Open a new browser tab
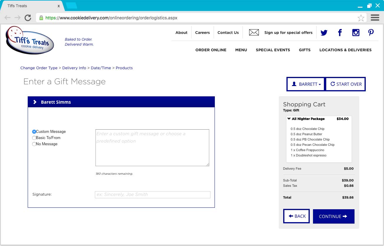This screenshot has width=384, height=246. pos(71,5)
